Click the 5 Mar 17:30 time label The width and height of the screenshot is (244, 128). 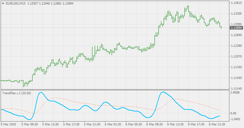[71, 124]
